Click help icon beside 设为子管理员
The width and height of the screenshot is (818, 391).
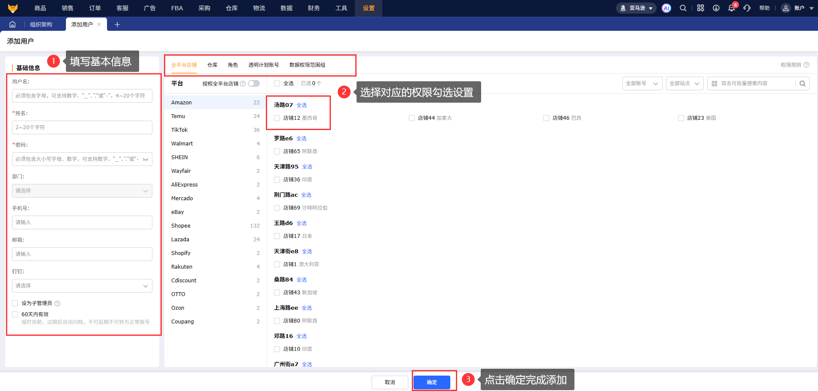pyautogui.click(x=57, y=303)
